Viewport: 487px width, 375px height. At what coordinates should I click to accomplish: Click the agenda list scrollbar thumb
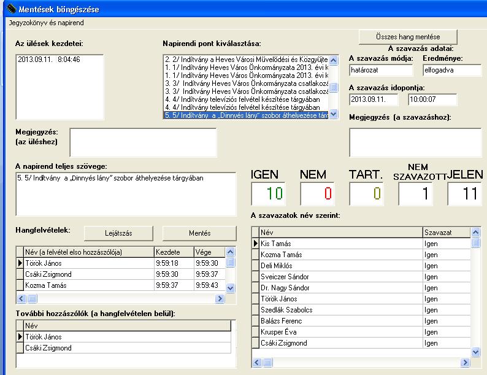333,87
